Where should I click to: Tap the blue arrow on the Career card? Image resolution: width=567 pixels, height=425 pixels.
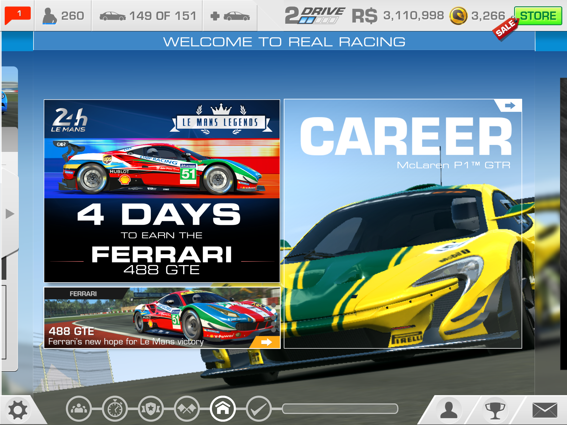[509, 105]
